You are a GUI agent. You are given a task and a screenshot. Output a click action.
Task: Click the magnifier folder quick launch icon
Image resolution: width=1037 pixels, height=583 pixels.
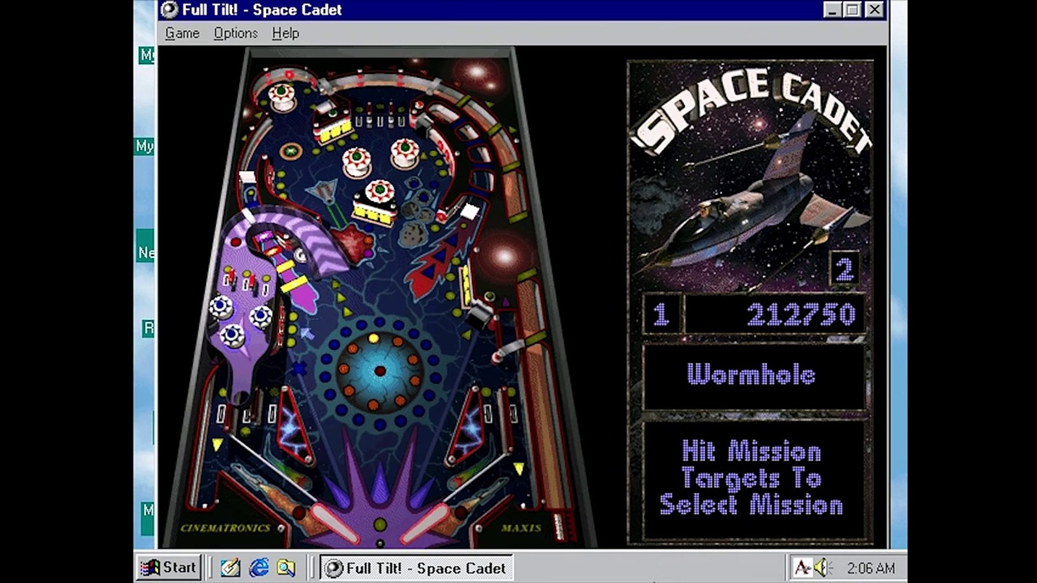tap(286, 567)
